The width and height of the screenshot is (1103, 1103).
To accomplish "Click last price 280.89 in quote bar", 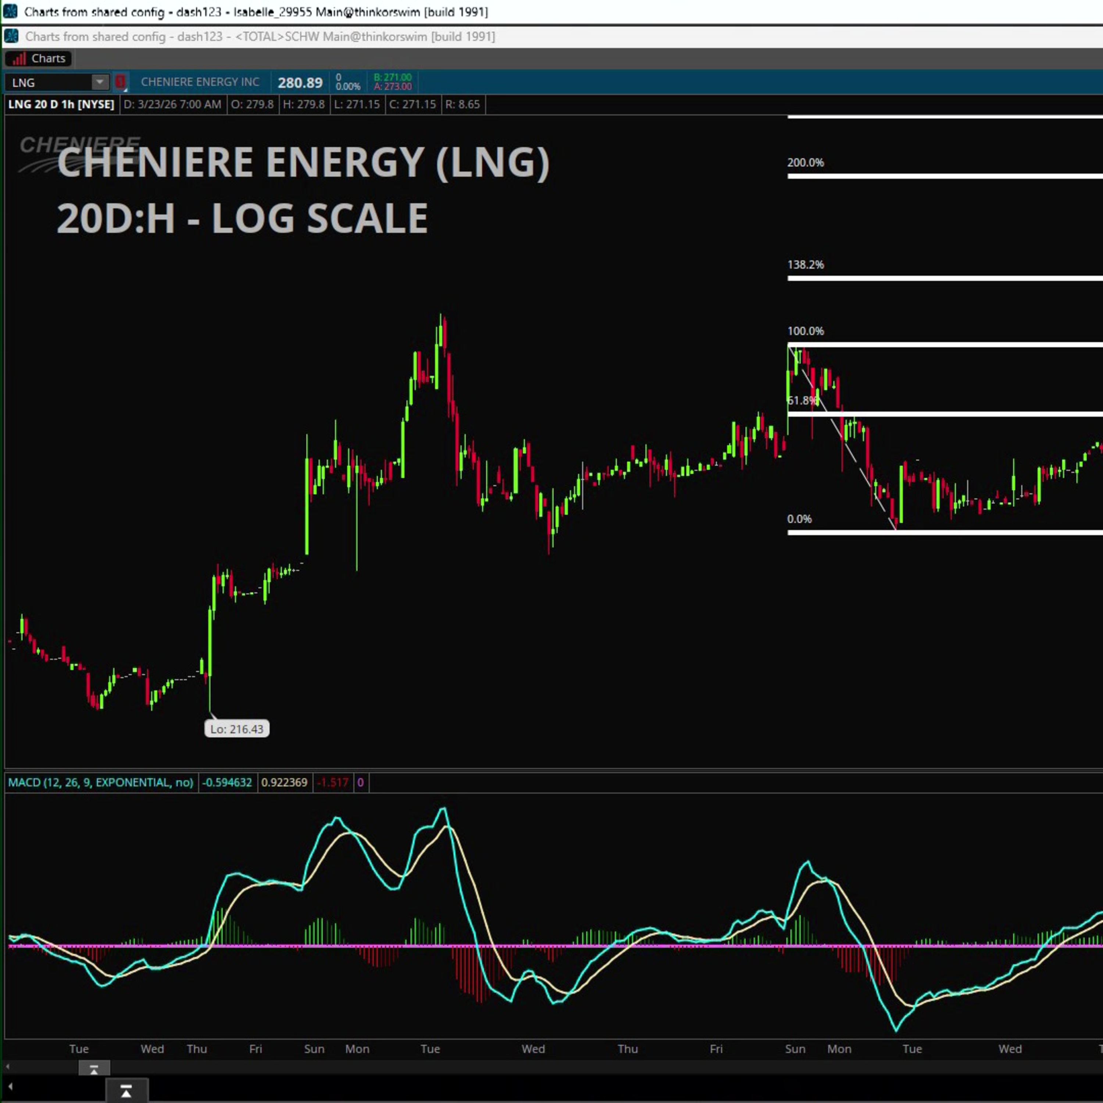I will coord(300,83).
